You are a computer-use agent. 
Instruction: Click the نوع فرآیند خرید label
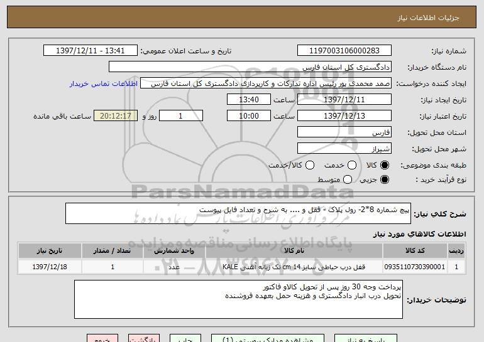[441, 179]
